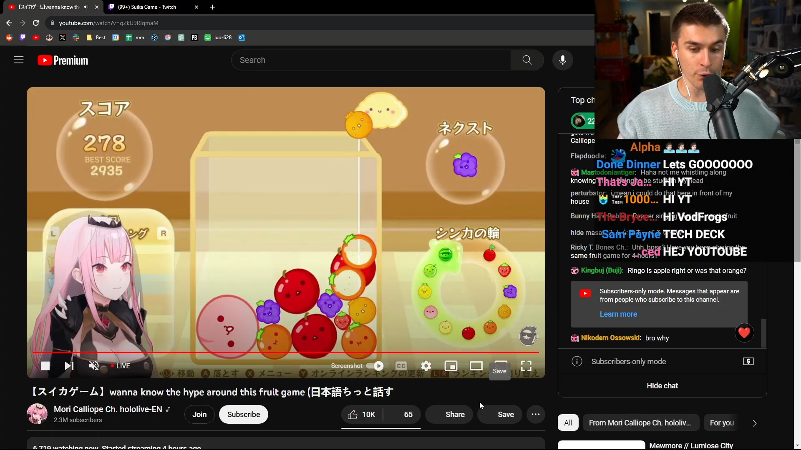This screenshot has width=801, height=450.
Task: Go back with the browser back arrow
Action: point(9,23)
